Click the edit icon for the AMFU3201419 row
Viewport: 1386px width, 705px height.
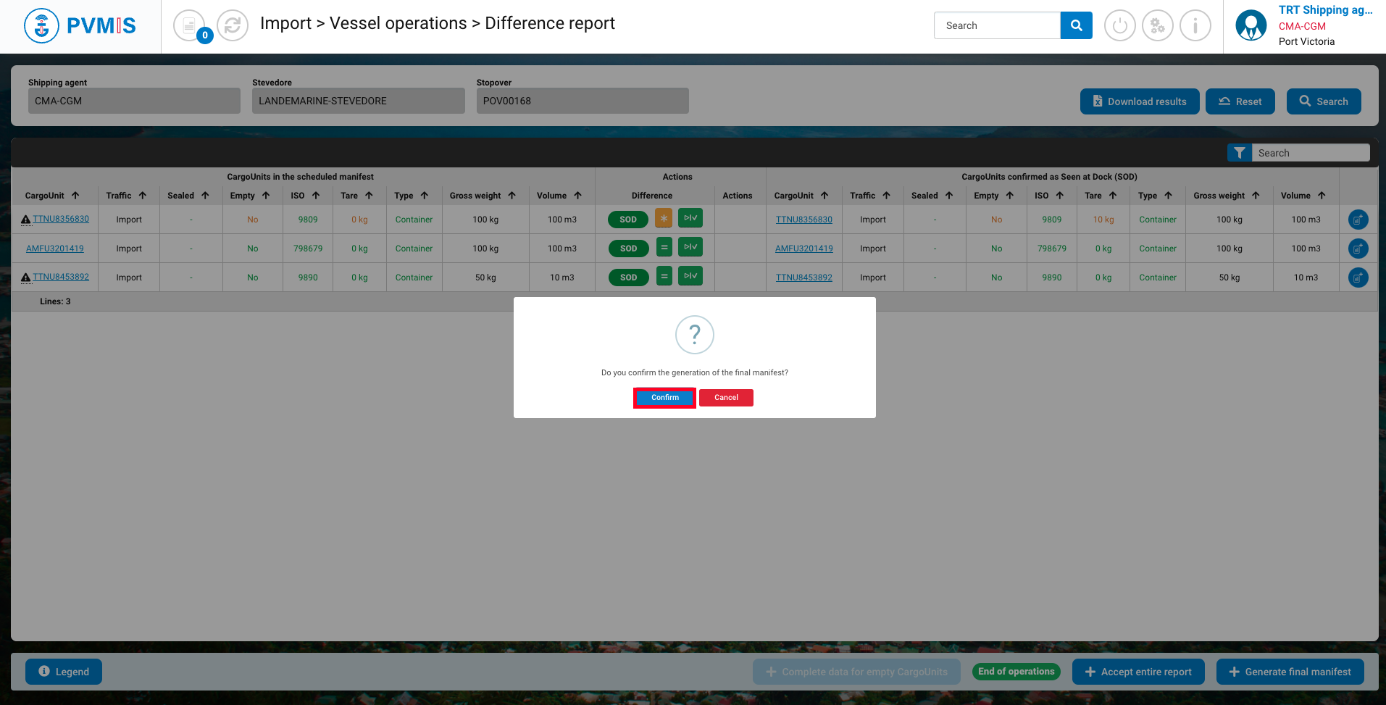click(1358, 249)
